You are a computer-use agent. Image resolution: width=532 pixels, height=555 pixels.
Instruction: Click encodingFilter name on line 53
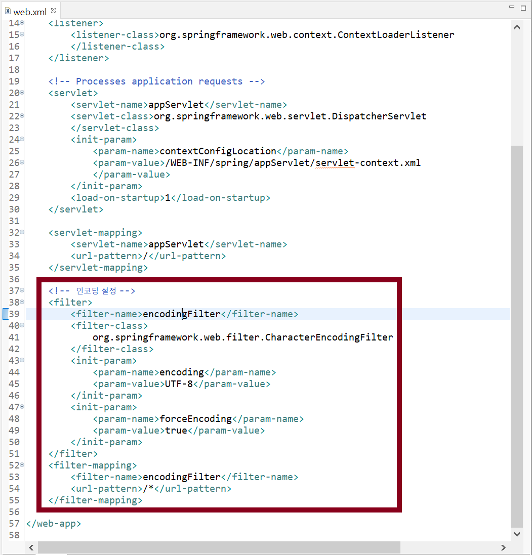[x=182, y=477]
